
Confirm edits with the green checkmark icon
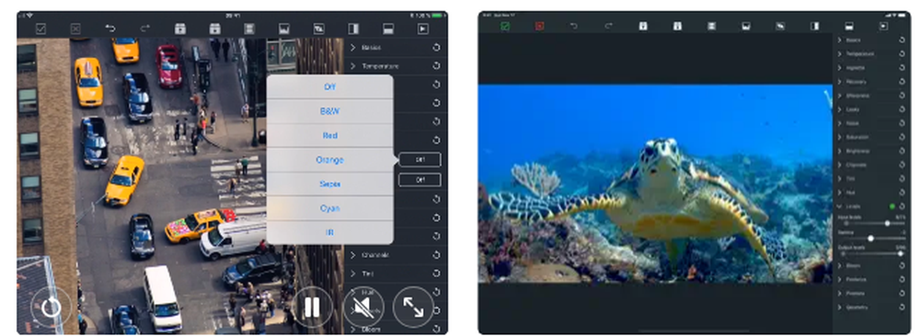click(x=505, y=27)
